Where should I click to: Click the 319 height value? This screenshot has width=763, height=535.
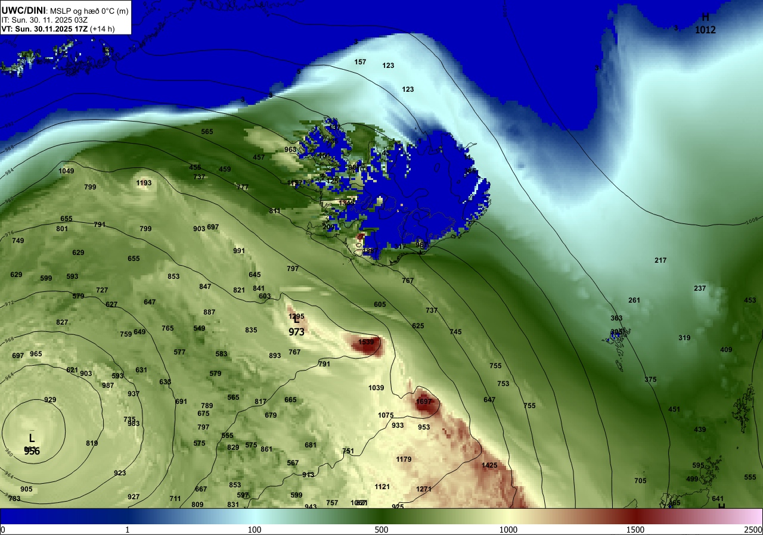(x=684, y=338)
